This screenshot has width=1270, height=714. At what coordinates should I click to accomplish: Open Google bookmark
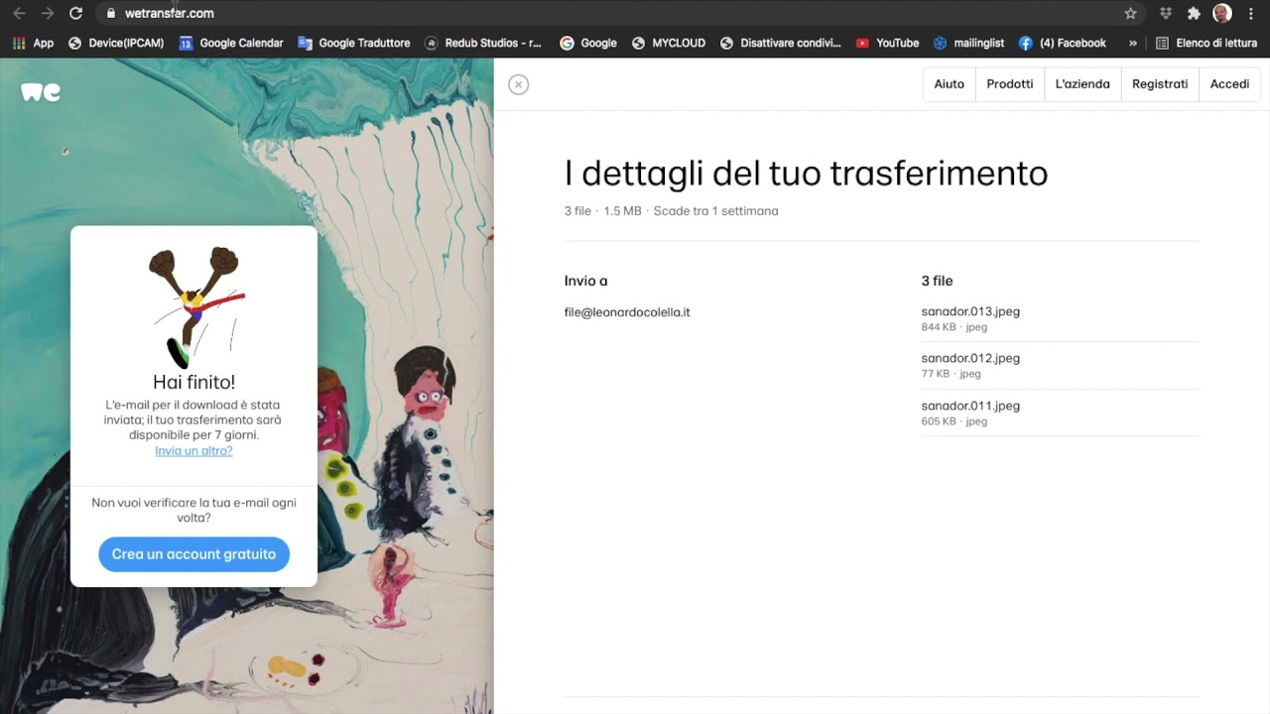tap(588, 43)
